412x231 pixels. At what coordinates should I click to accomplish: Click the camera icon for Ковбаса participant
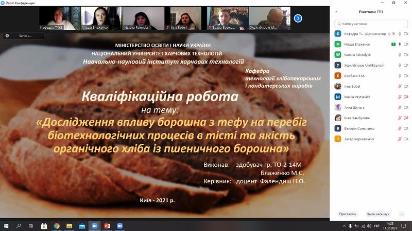[406, 75]
